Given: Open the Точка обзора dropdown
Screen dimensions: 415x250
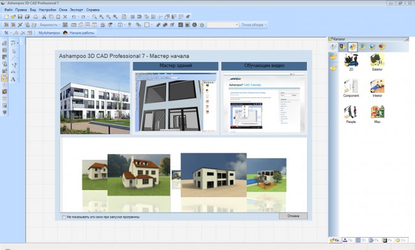Looking at the screenshot, I should point(254,25).
